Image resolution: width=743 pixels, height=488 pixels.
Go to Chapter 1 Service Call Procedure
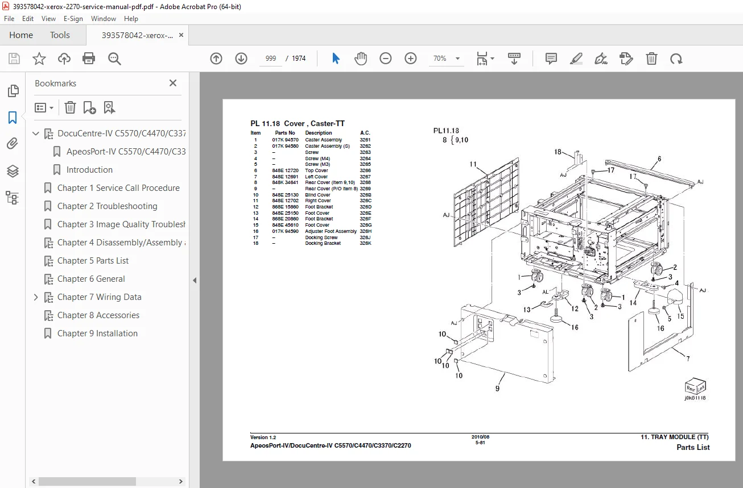click(x=118, y=188)
